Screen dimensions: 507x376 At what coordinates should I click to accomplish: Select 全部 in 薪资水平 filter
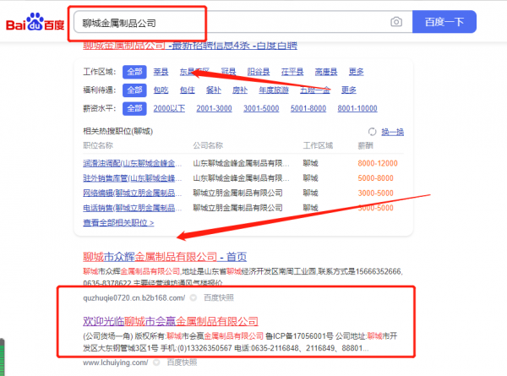(134, 108)
